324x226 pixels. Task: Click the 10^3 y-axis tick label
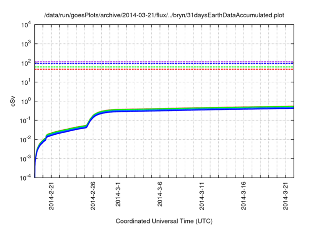click(26, 44)
